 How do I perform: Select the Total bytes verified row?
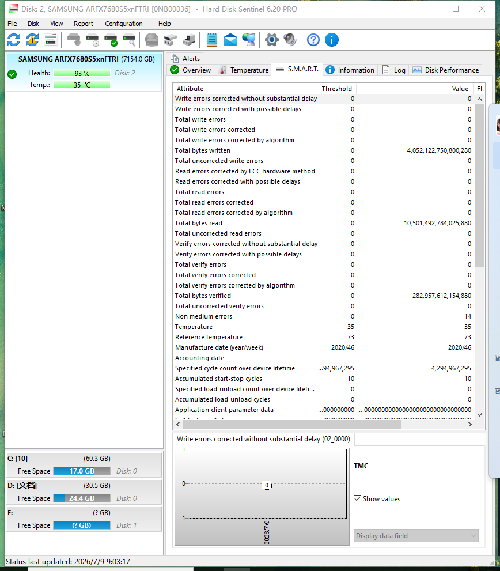(x=323, y=296)
